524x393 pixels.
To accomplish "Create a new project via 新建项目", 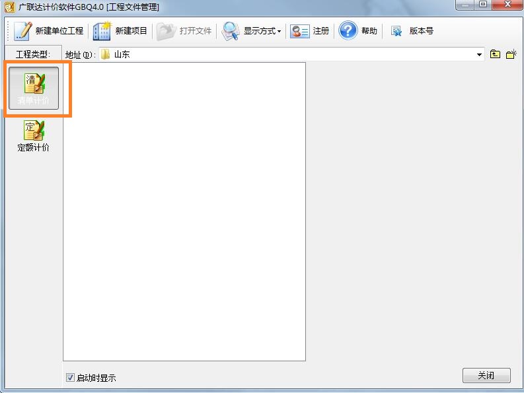I will click(120, 31).
